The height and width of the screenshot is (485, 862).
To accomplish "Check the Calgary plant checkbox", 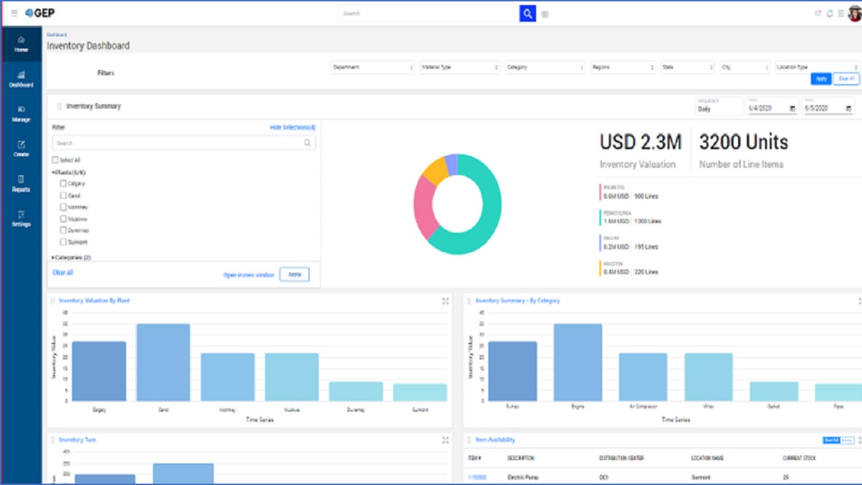I will pyautogui.click(x=63, y=183).
